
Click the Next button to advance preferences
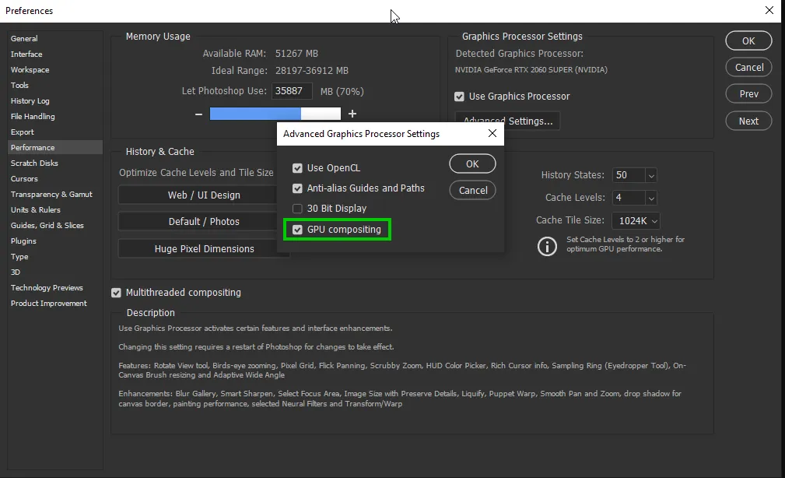pyautogui.click(x=748, y=121)
